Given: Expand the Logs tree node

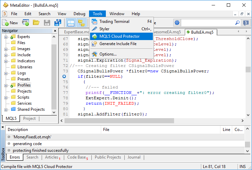Looking at the screenshot, I should [6, 74].
